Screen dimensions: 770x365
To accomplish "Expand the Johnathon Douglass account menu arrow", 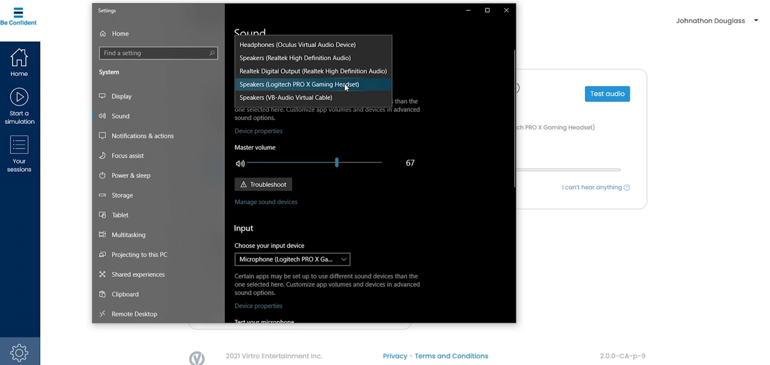I will [x=756, y=21].
